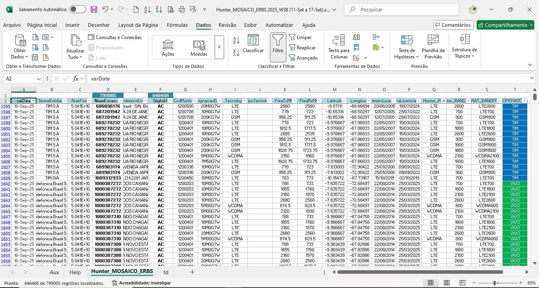
Task: Click the Filtro funnel icon
Action: tap(278, 41)
